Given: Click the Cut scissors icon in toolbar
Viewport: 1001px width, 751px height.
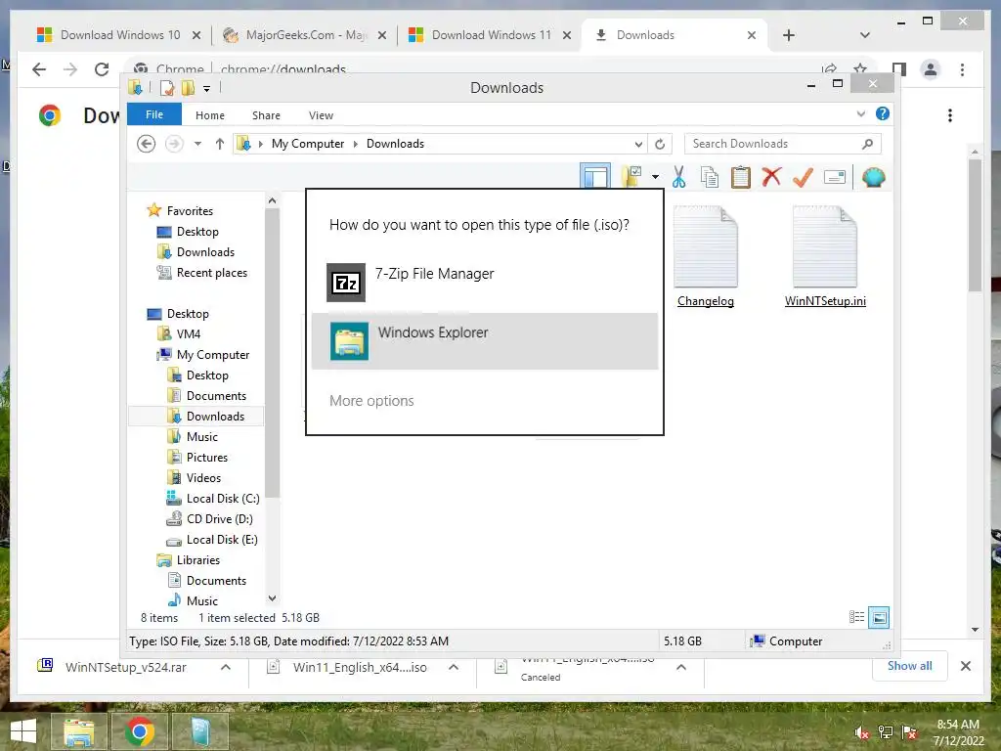Looking at the screenshot, I should (x=678, y=177).
